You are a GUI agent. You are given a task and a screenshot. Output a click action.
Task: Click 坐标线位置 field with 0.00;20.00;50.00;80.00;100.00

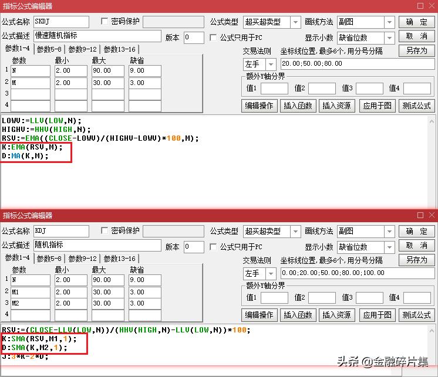pyautogui.click(x=358, y=273)
